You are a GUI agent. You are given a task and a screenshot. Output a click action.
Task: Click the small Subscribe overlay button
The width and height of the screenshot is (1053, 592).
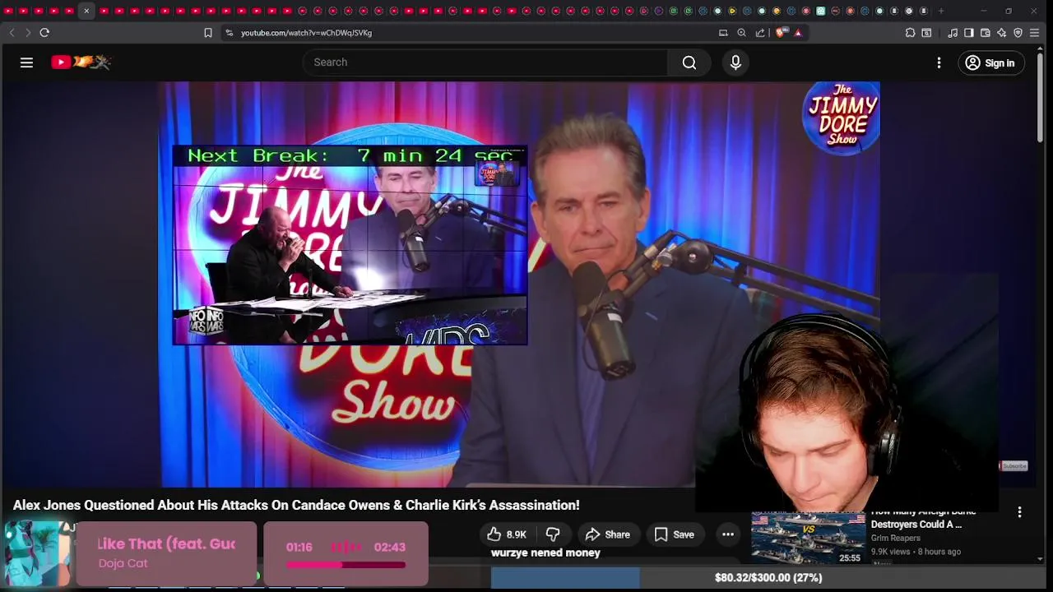tap(1014, 466)
